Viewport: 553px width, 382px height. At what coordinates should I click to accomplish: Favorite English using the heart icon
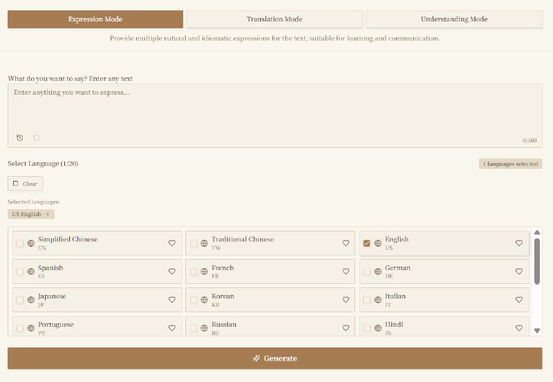click(518, 243)
